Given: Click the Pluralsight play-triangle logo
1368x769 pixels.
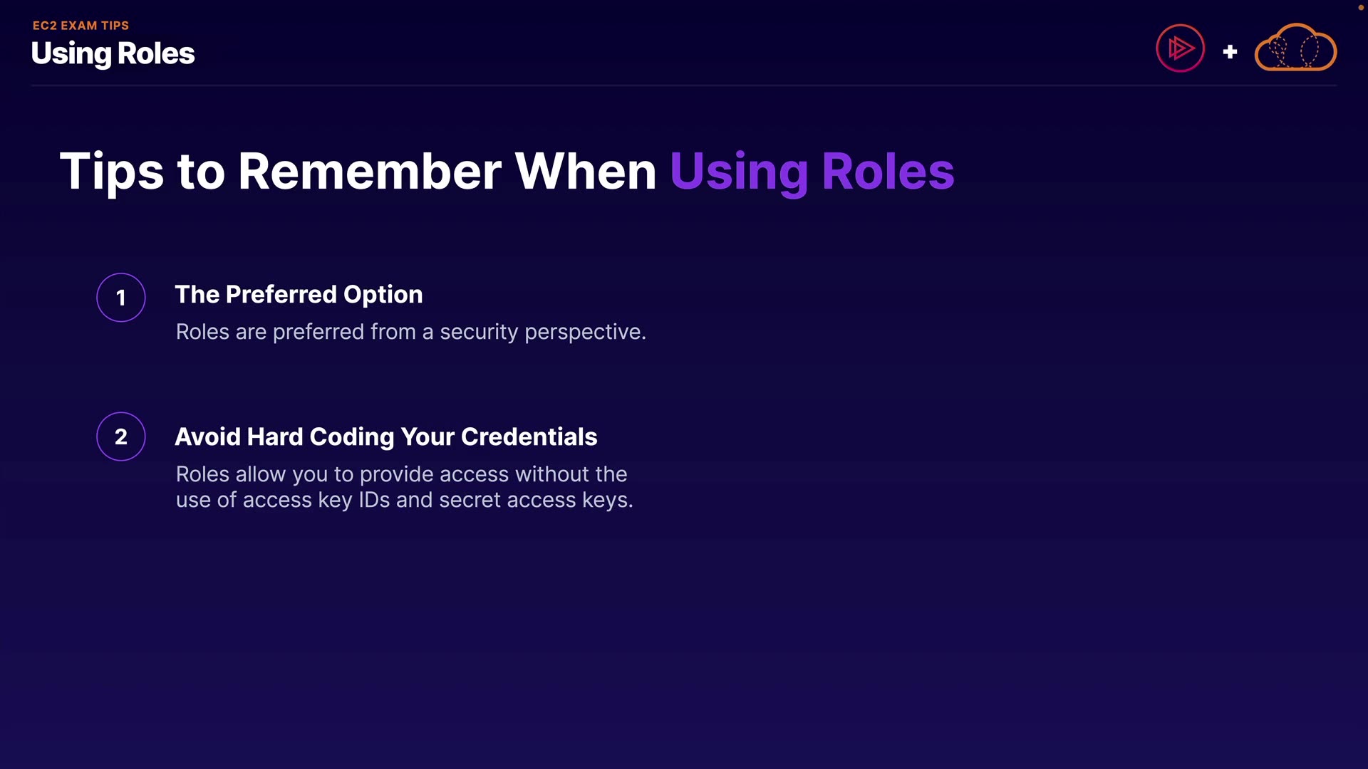Looking at the screenshot, I should (x=1180, y=48).
